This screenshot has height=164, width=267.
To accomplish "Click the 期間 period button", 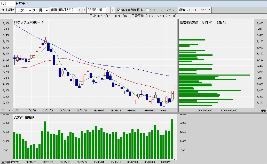I will (x=54, y=10).
